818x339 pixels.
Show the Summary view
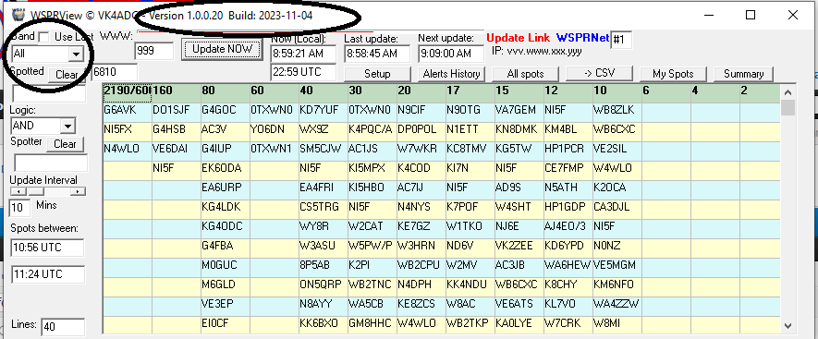pos(743,74)
